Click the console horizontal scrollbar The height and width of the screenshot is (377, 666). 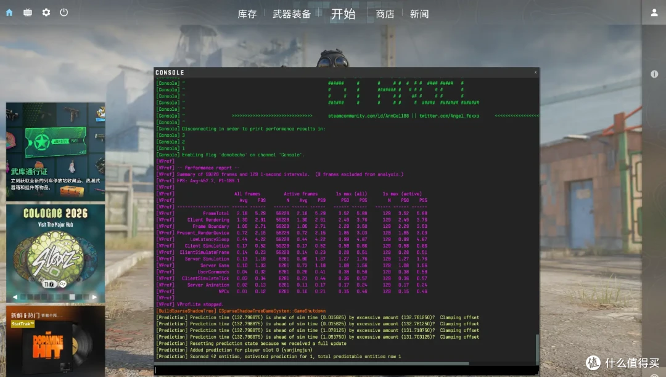coord(312,363)
